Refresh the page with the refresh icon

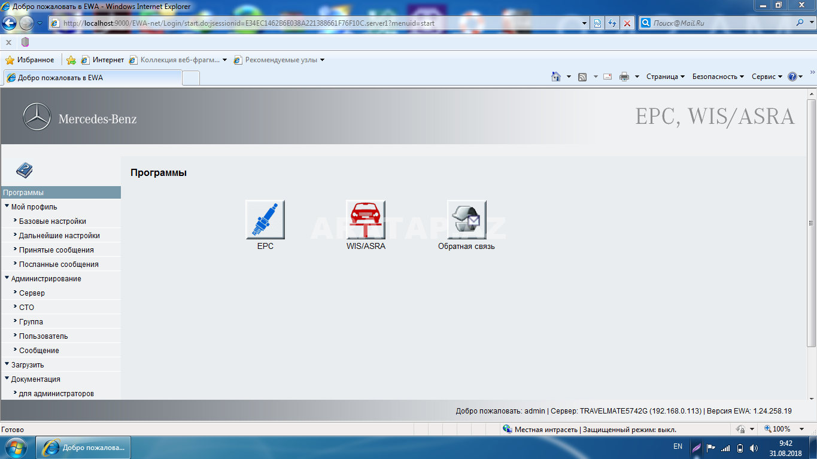click(612, 23)
